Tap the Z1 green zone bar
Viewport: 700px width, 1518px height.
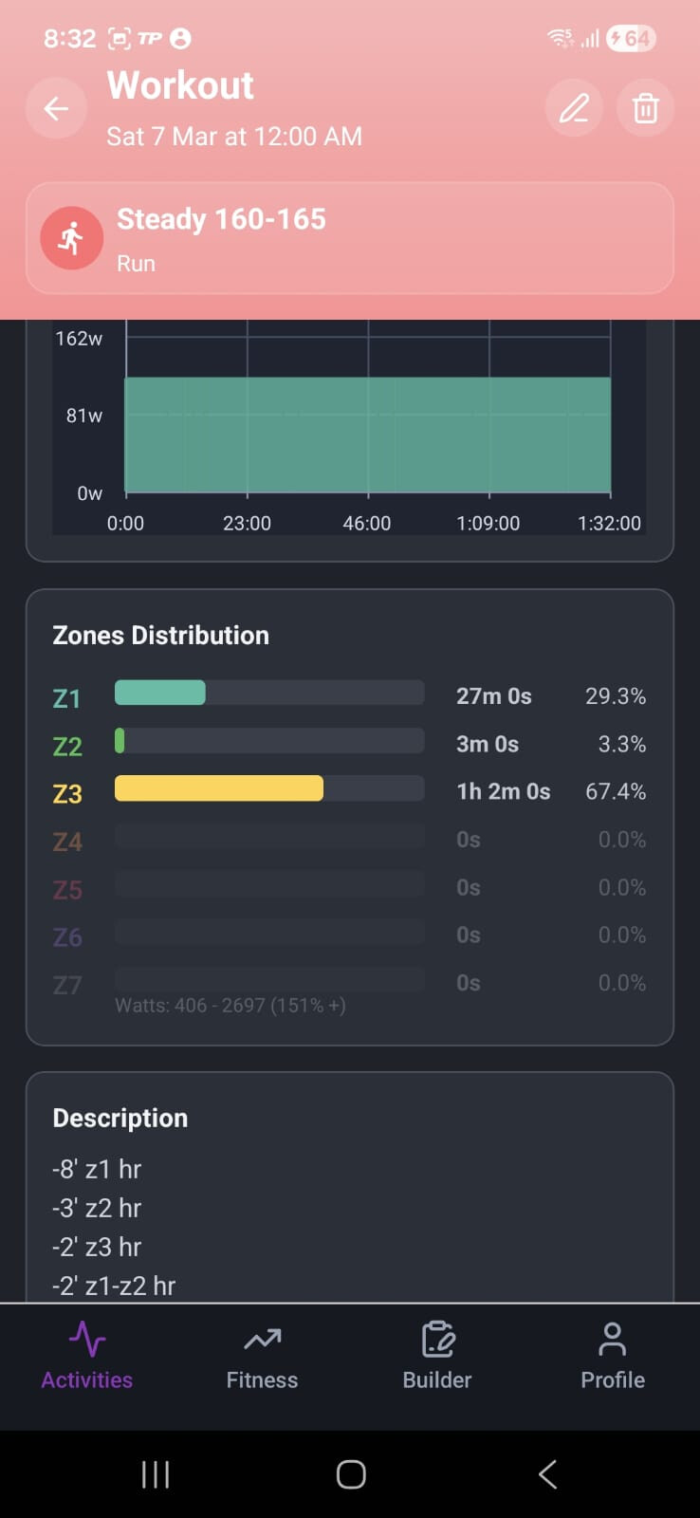(160, 694)
